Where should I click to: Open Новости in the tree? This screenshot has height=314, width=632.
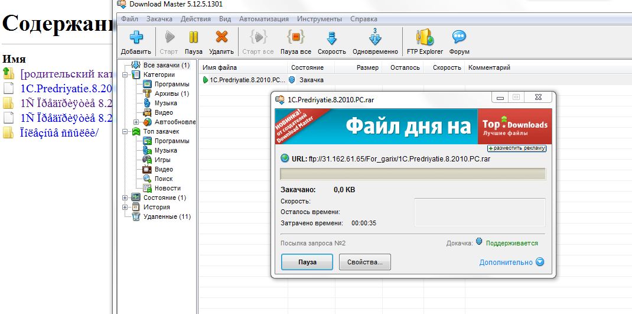tap(167, 188)
